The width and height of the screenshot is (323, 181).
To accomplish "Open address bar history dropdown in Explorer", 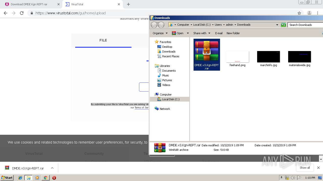I will pos(277,25).
